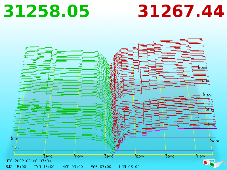Click the 31000 price axis label
This screenshot has width=227, height=170.
click(109, 156)
